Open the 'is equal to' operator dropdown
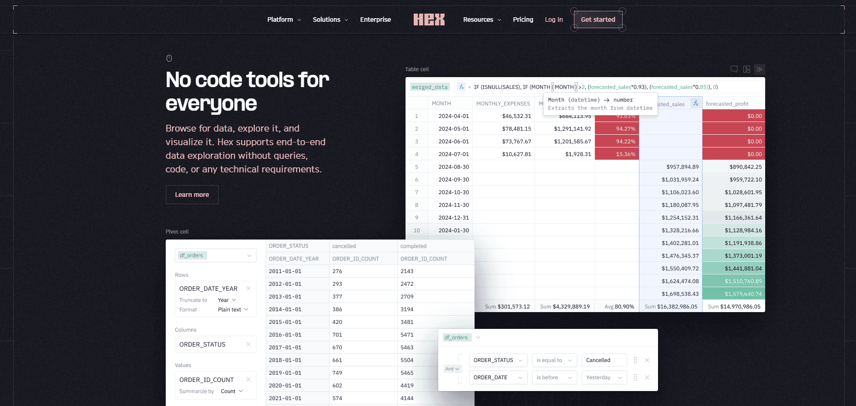Viewport: 856px width, 406px height. coord(554,360)
